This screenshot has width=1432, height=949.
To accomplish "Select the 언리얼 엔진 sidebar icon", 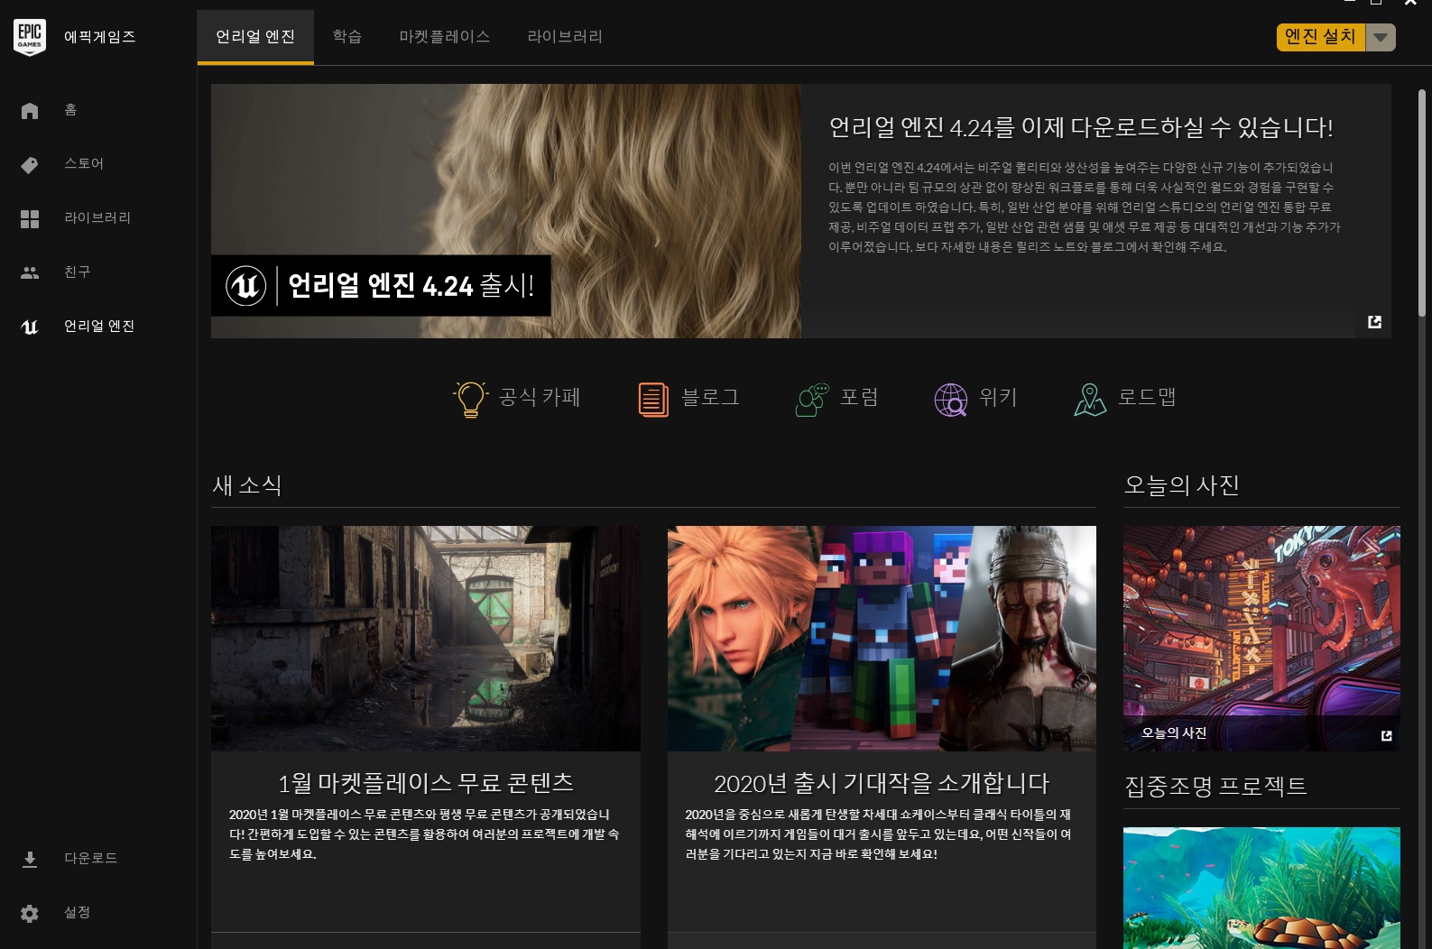I will point(30,327).
